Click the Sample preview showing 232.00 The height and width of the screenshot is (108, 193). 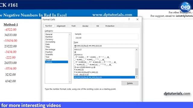pyautogui.click(x=106, y=38)
